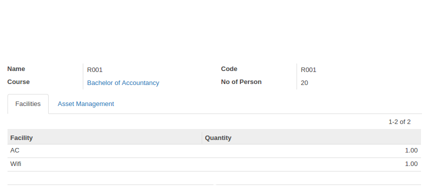Click the No of Person value 20
Screen dimensions: 427x194
pyautogui.click(x=305, y=83)
